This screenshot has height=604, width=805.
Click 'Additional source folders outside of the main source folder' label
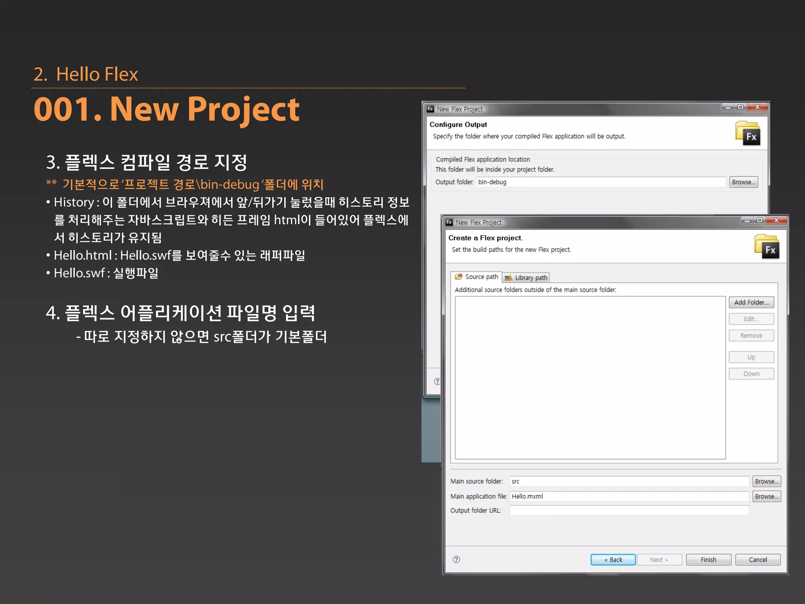click(x=535, y=290)
